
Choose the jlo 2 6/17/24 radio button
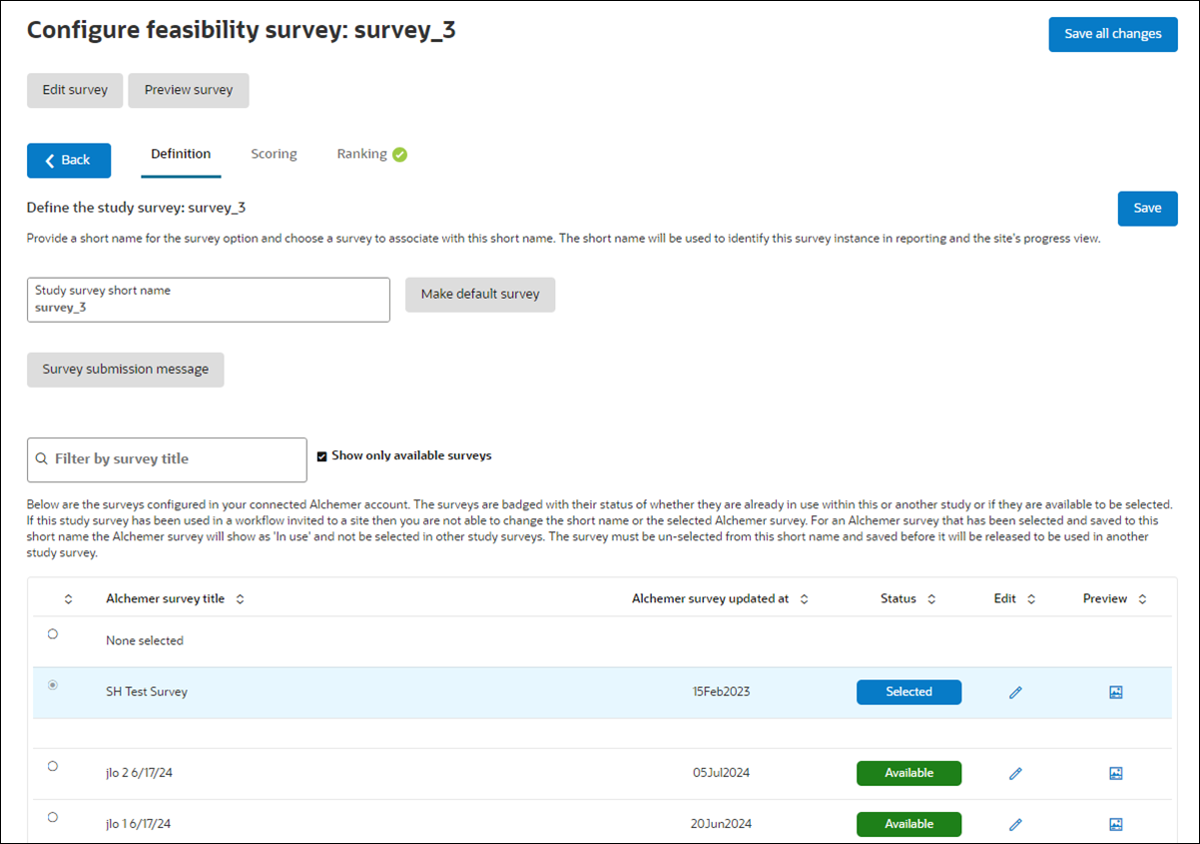(x=53, y=766)
